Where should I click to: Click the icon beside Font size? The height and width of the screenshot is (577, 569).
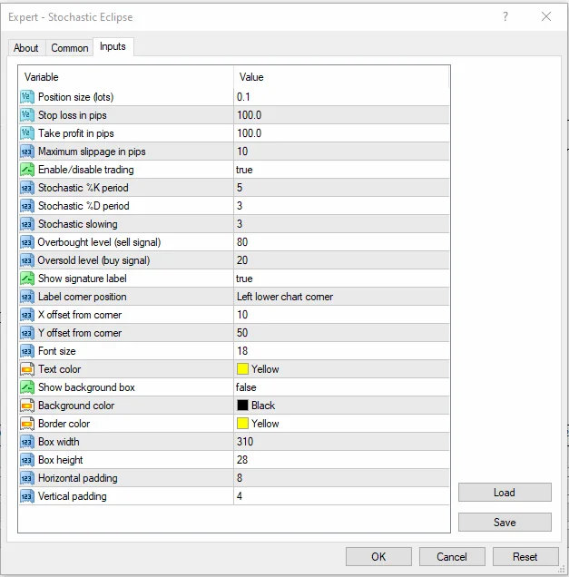click(27, 351)
